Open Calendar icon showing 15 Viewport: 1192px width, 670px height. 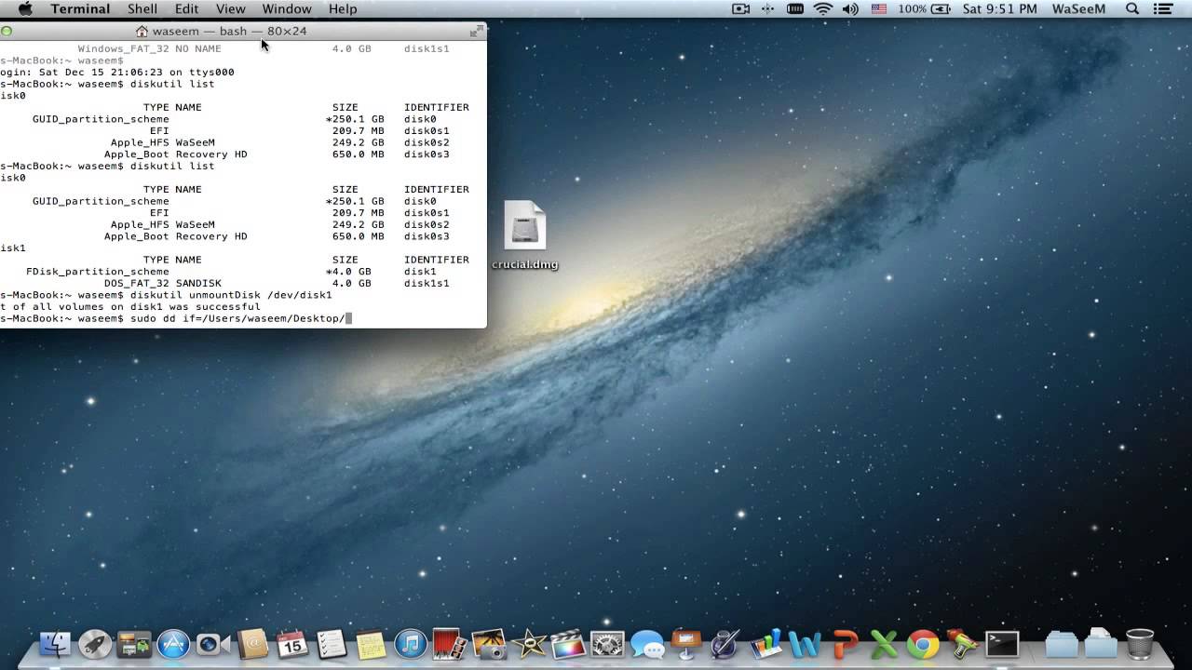[292, 643]
